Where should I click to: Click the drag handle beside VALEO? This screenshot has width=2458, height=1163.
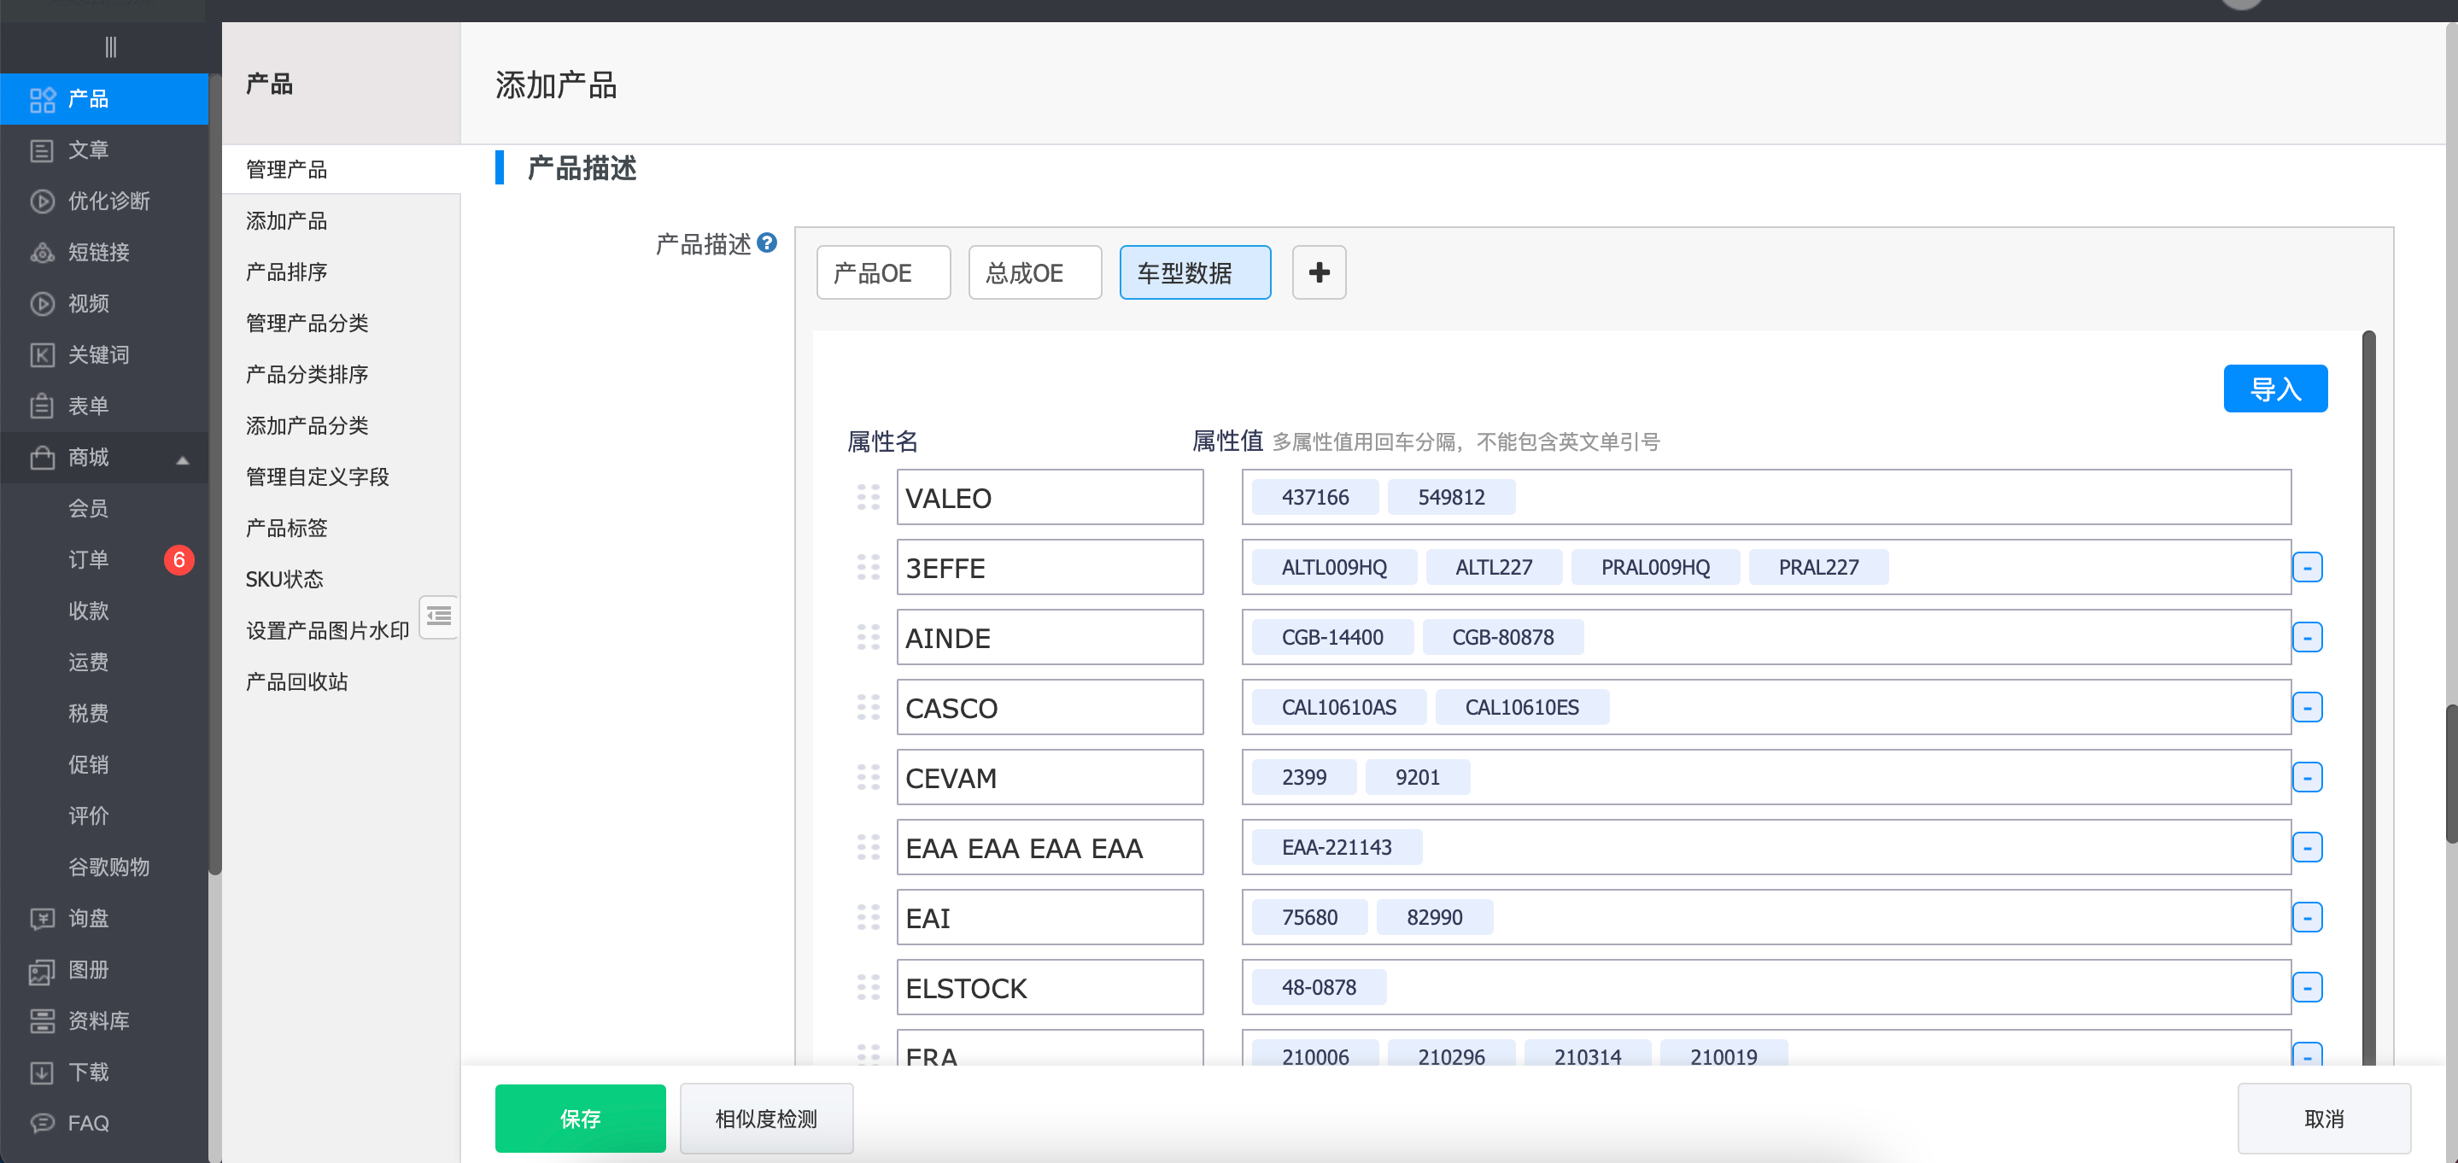[868, 497]
